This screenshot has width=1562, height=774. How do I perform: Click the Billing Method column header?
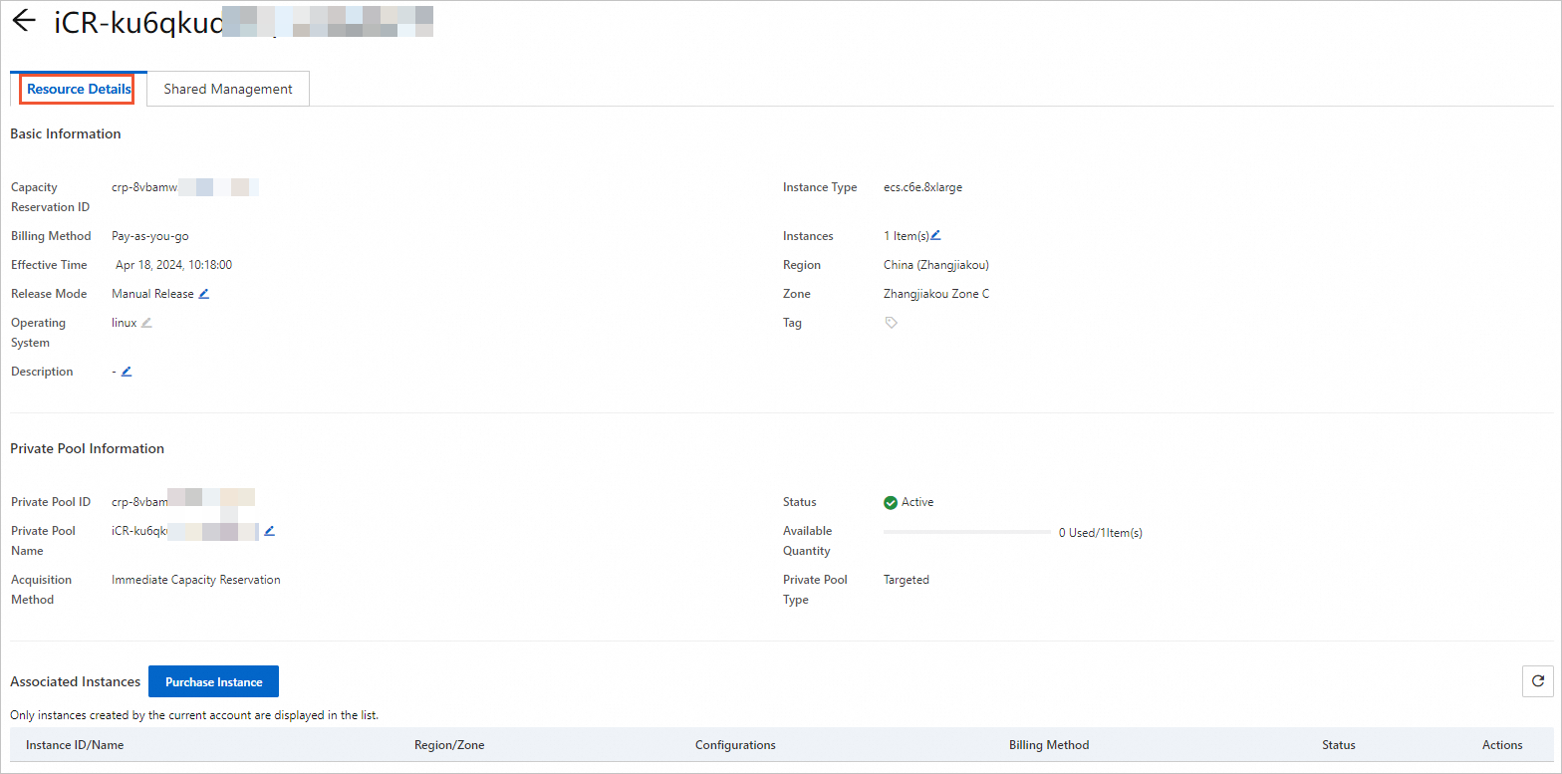[x=1049, y=745]
